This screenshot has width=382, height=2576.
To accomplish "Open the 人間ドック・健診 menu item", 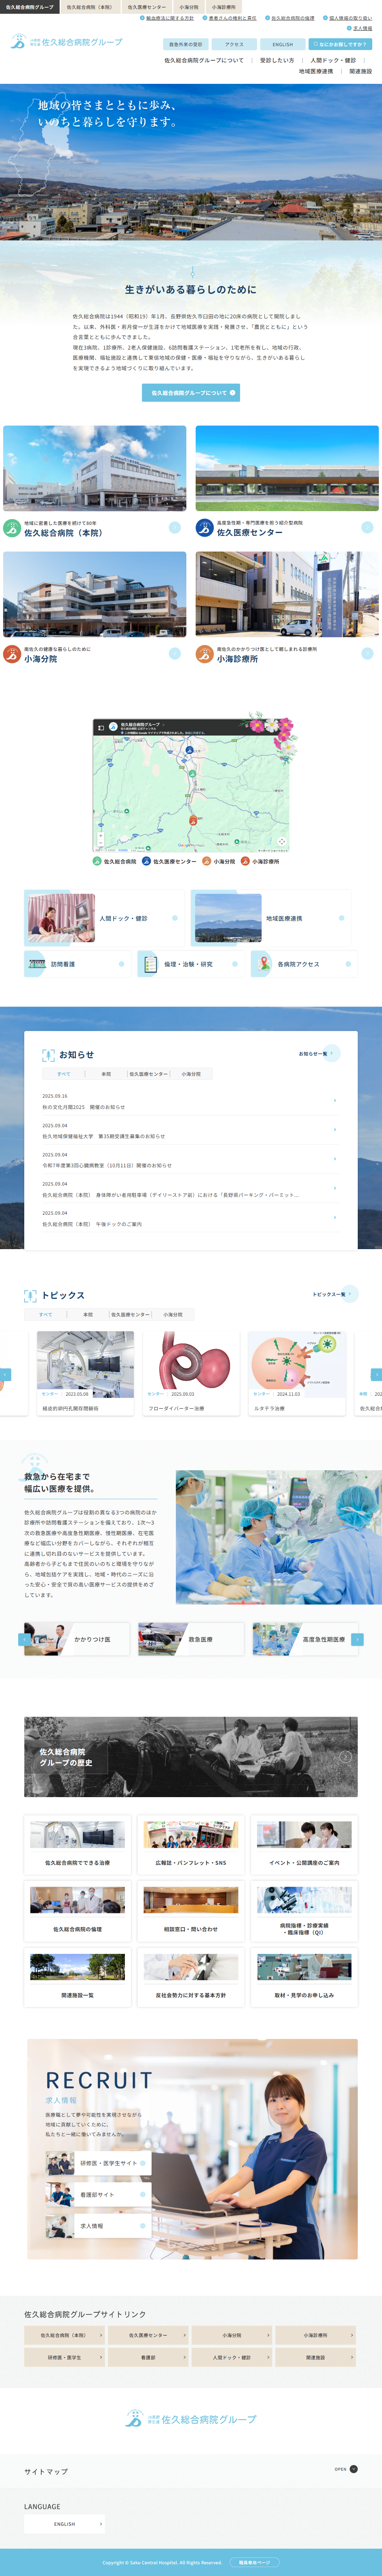I will coord(333,60).
